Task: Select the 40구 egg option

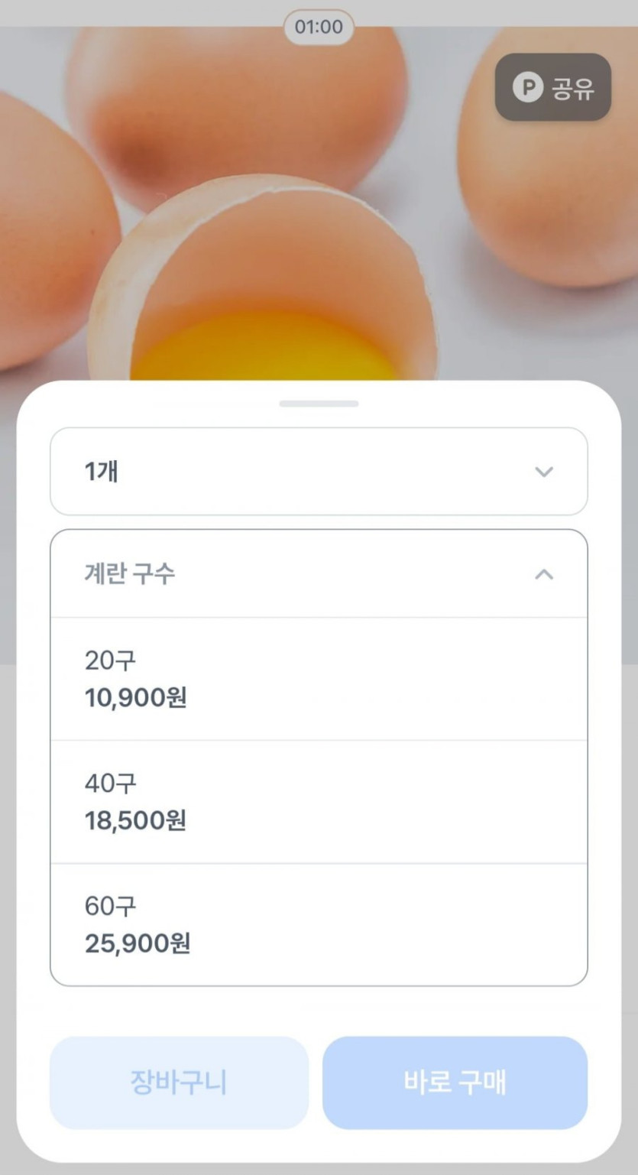Action: [110, 783]
